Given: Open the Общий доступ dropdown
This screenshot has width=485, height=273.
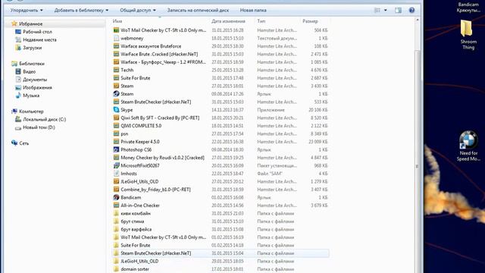Looking at the screenshot, I should click(138, 10).
